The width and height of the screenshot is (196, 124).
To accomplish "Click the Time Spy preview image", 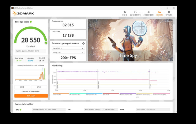I will 130,40.
